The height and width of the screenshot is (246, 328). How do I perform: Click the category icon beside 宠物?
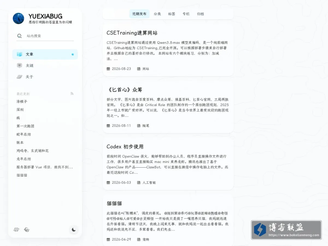click(139, 239)
